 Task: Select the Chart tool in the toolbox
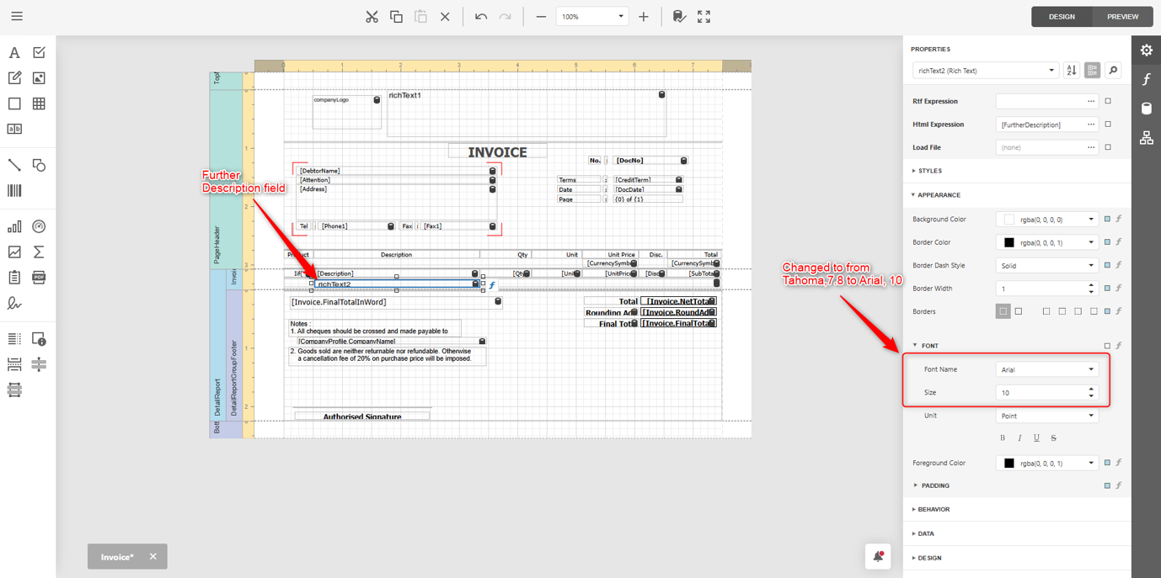(x=13, y=225)
